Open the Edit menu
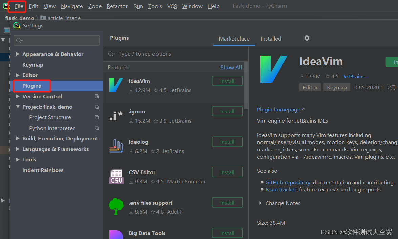 pos(33,6)
